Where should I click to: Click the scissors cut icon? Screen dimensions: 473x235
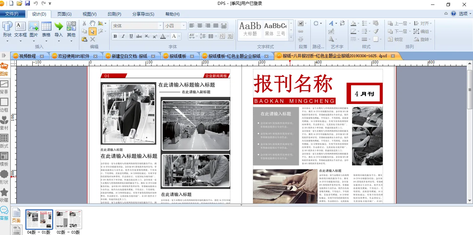(84, 23)
